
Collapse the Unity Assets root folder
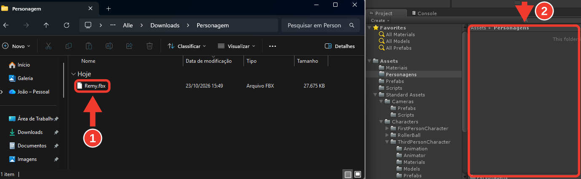370,61
